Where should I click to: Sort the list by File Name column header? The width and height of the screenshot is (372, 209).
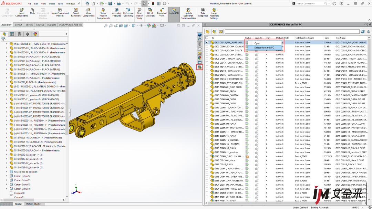pos(341,38)
